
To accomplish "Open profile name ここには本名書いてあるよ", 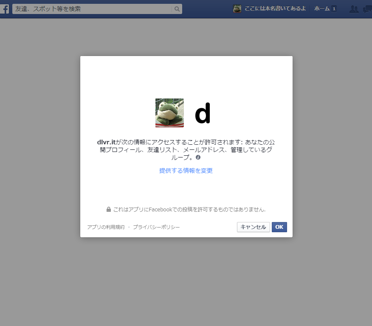I will (275, 9).
